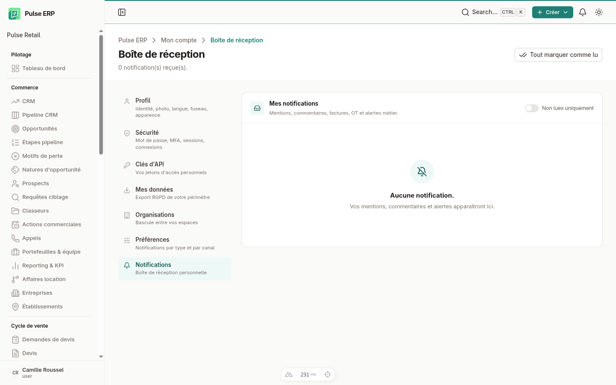This screenshot has height=385, width=616.
Task: Click the Pulse ERP logo icon
Action: 14,14
